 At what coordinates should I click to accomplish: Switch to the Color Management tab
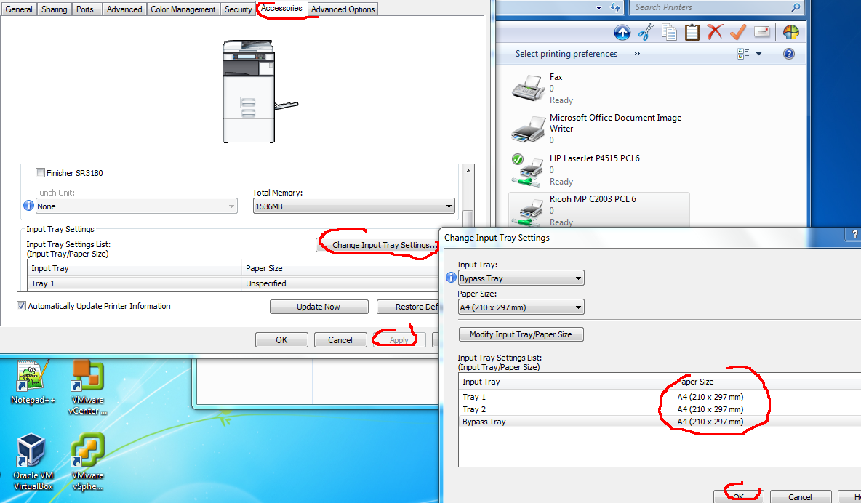click(183, 9)
